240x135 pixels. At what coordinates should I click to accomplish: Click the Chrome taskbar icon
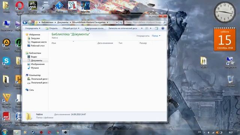(x=57, y=132)
